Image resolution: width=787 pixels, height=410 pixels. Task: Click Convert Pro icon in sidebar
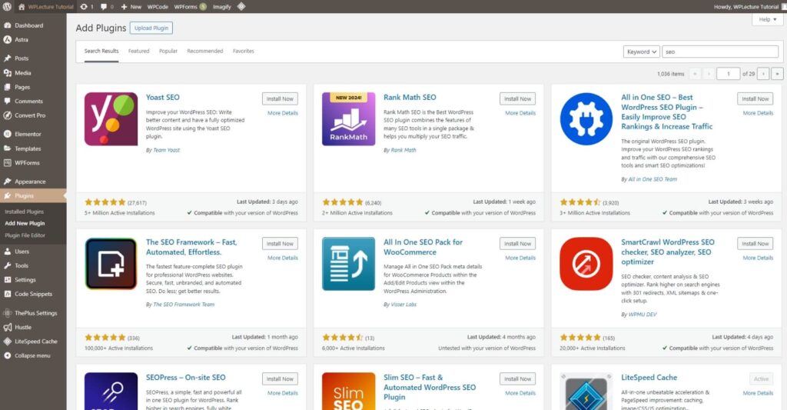coord(8,115)
